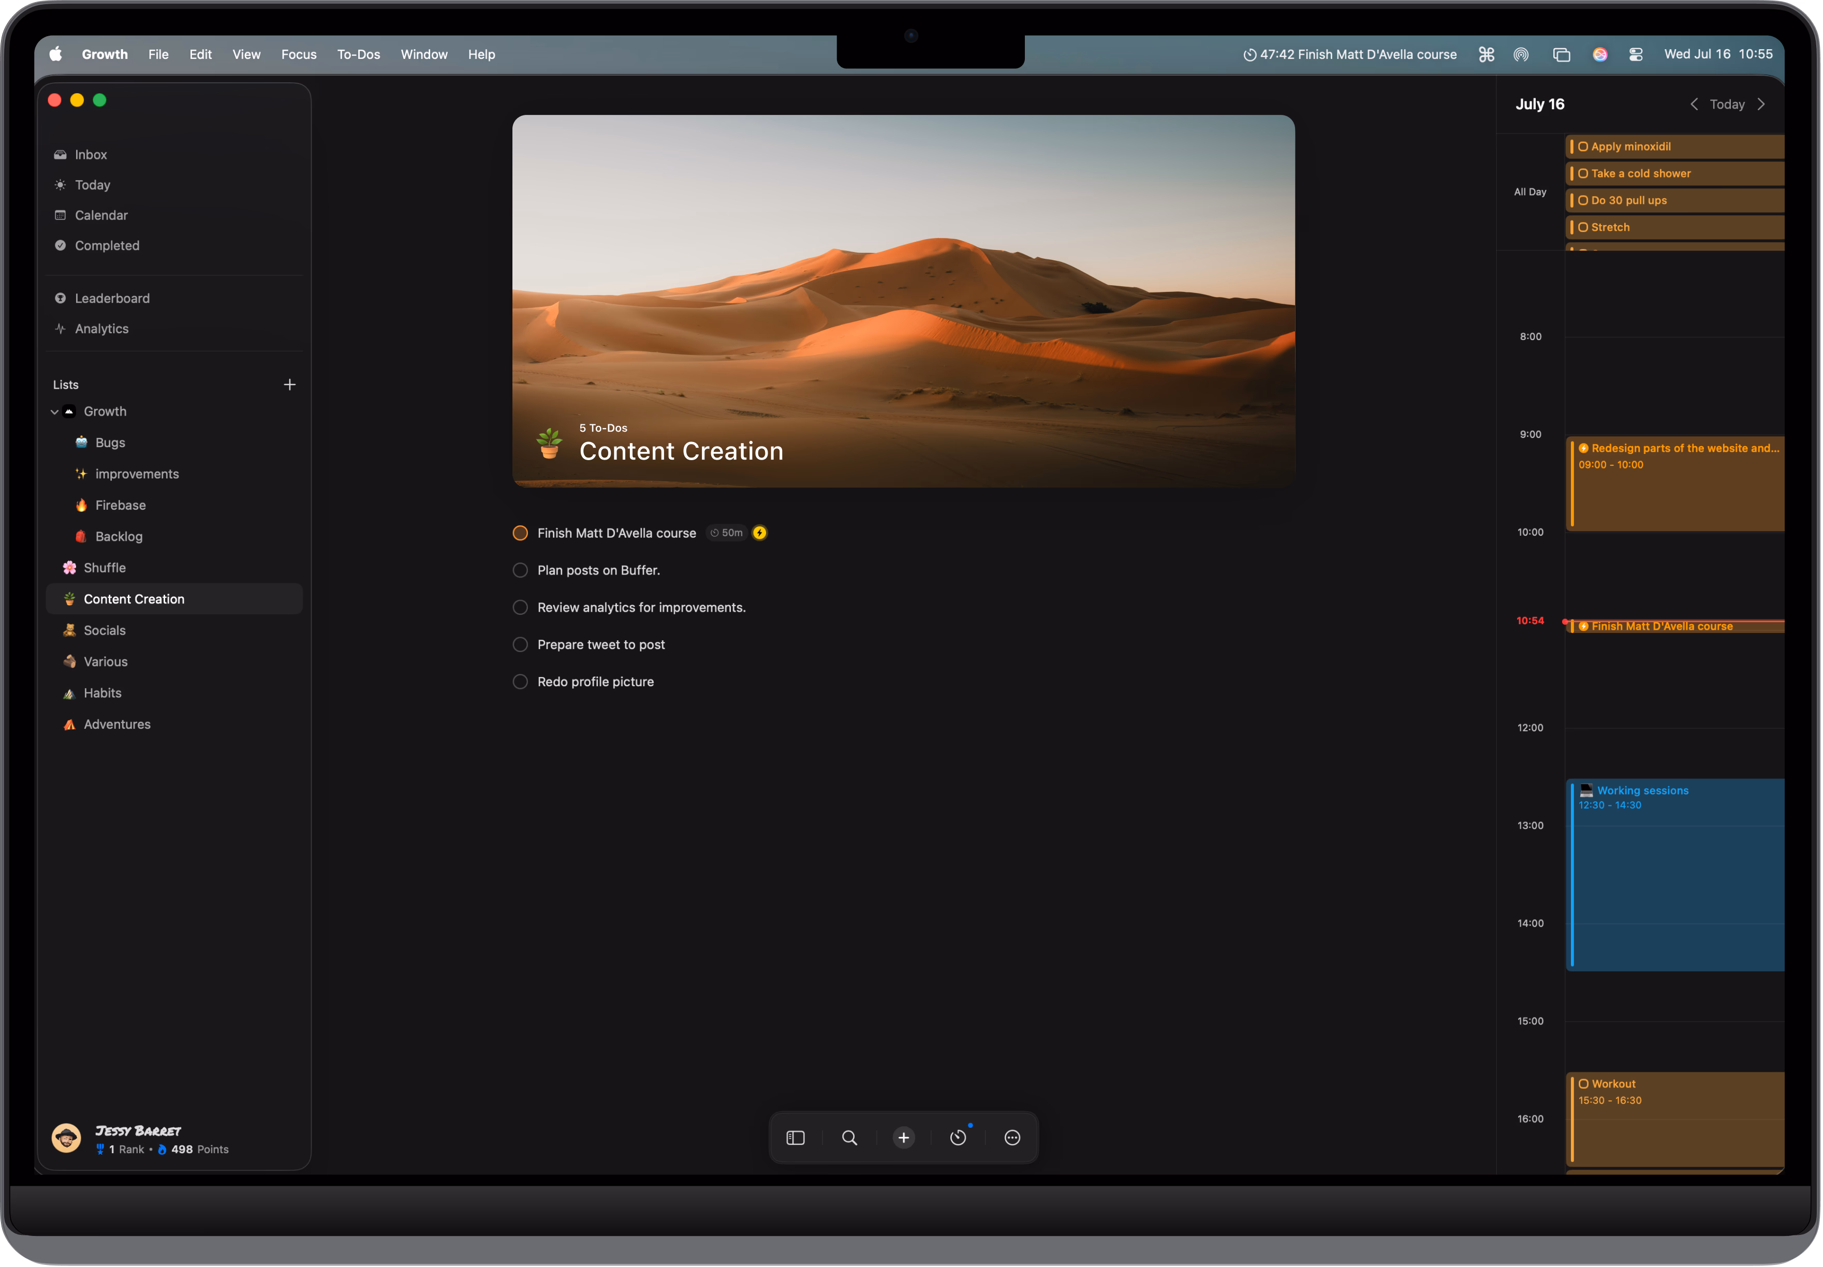1823x1267 pixels.
Task: Click the Today button in calendar header
Action: [1727, 104]
